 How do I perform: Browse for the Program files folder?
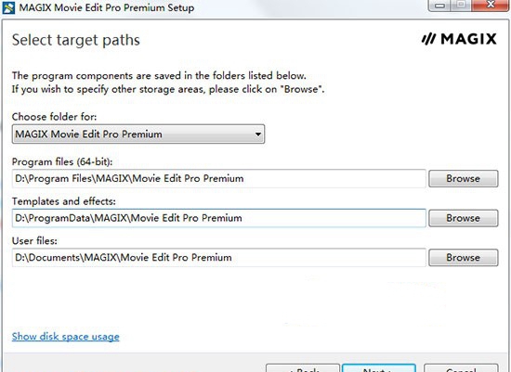coord(463,178)
